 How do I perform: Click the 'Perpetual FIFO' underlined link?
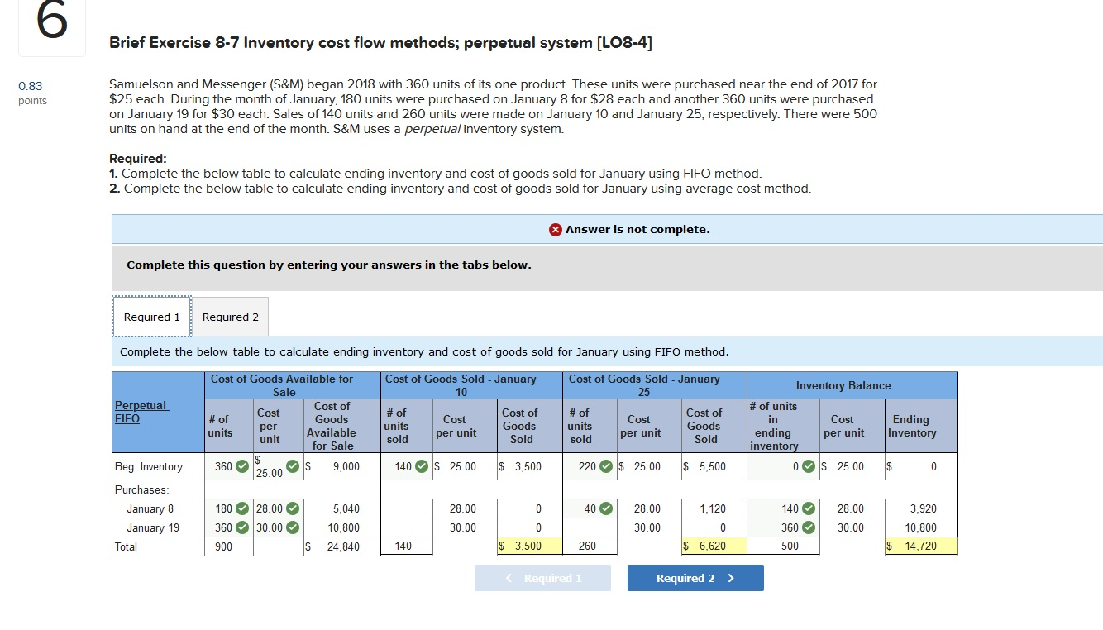coord(141,412)
